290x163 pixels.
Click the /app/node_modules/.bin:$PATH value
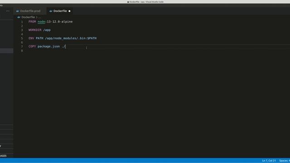click(71, 38)
